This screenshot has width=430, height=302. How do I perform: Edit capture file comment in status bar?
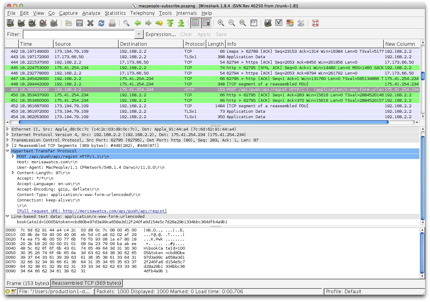coord(13,291)
